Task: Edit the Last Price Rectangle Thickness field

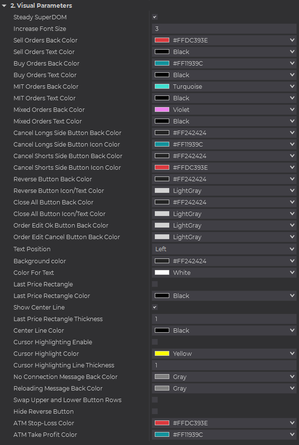Action: point(224,319)
